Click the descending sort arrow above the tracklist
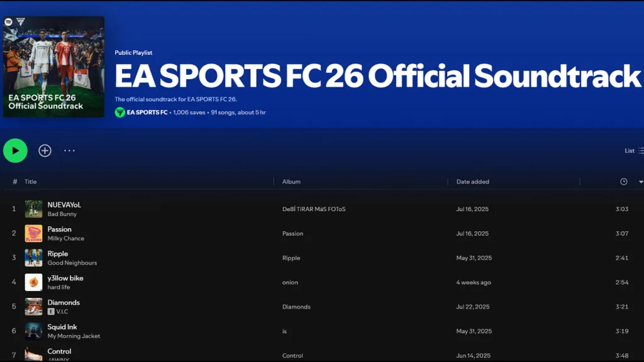The image size is (644, 362). [641, 182]
